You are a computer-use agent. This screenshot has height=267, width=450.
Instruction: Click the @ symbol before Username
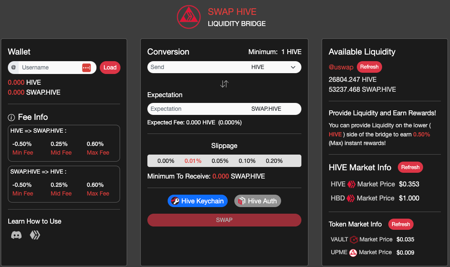coord(13,68)
